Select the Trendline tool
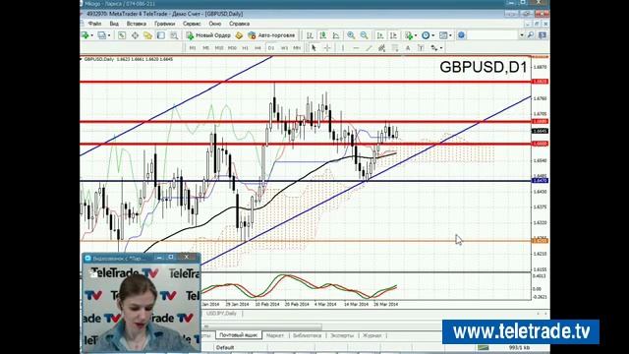Screen dimensions: 629x354 click(369, 48)
